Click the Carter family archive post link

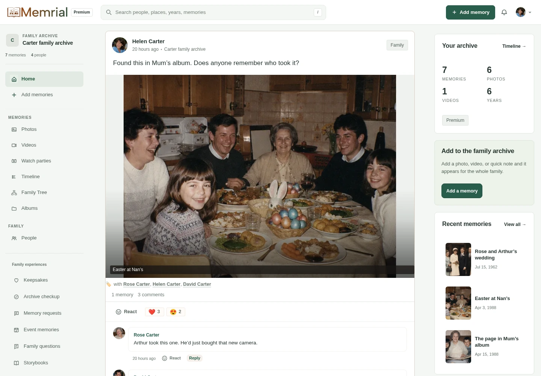click(185, 49)
